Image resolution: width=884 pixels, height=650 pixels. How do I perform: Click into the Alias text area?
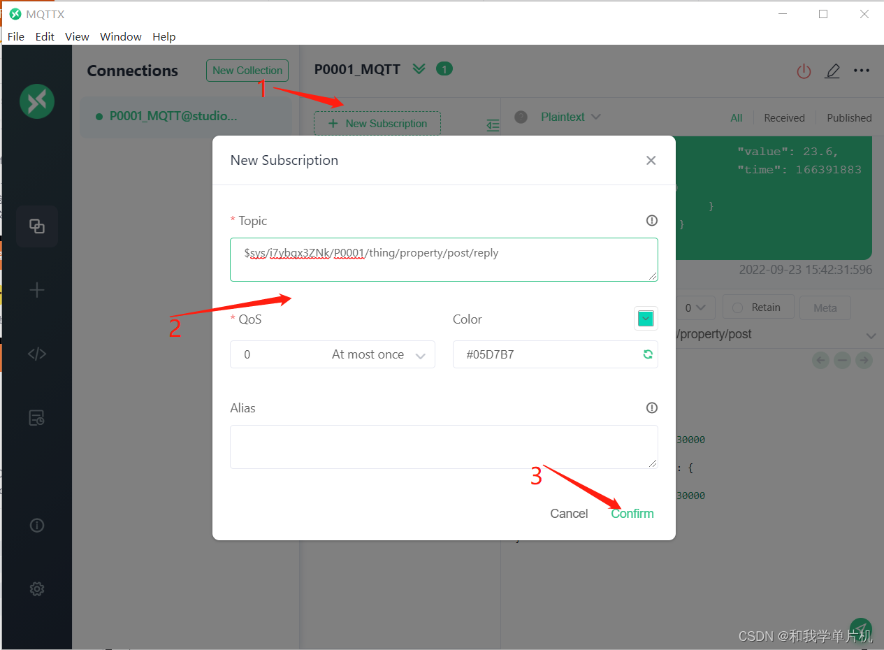tap(444, 447)
